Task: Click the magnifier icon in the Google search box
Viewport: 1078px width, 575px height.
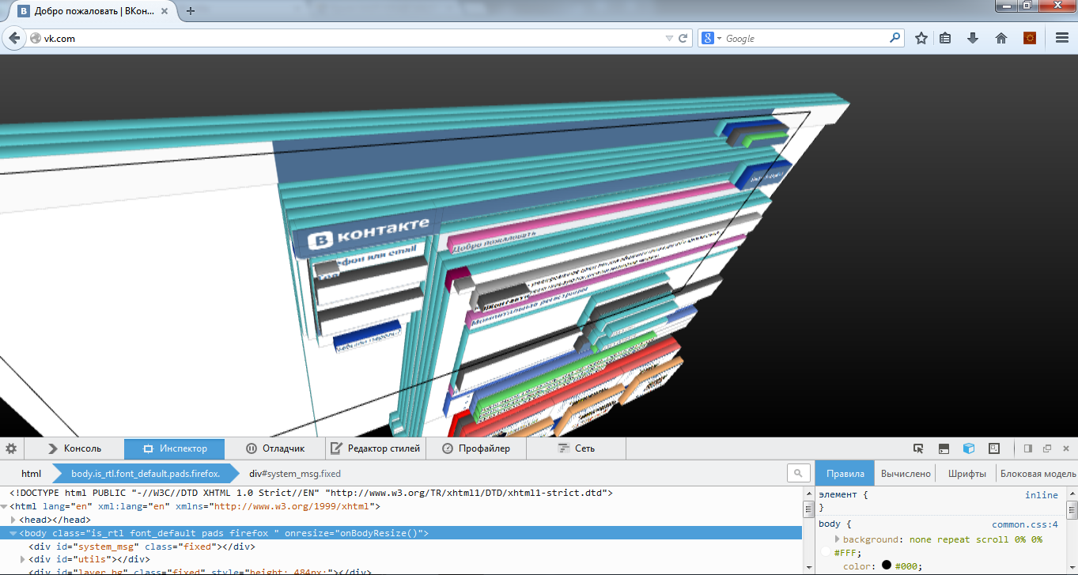Action: coord(895,37)
